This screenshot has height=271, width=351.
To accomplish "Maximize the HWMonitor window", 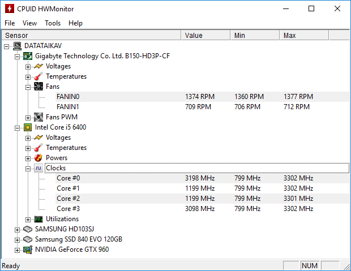I will [x=311, y=8].
